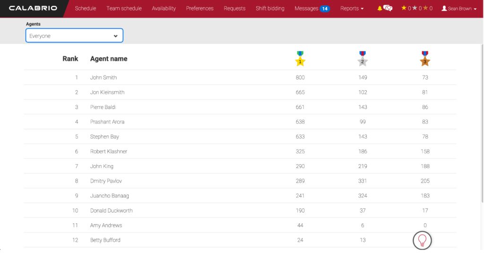This screenshot has height=270, width=484.
Task: Click the notification bell icon
Action: coord(380,8)
